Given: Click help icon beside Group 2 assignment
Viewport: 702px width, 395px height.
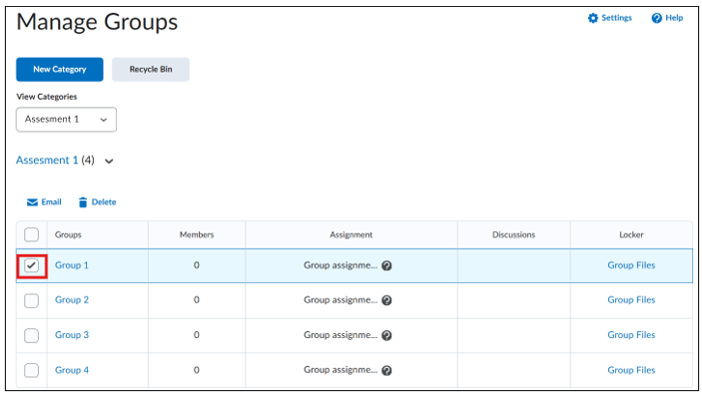Looking at the screenshot, I should [386, 300].
